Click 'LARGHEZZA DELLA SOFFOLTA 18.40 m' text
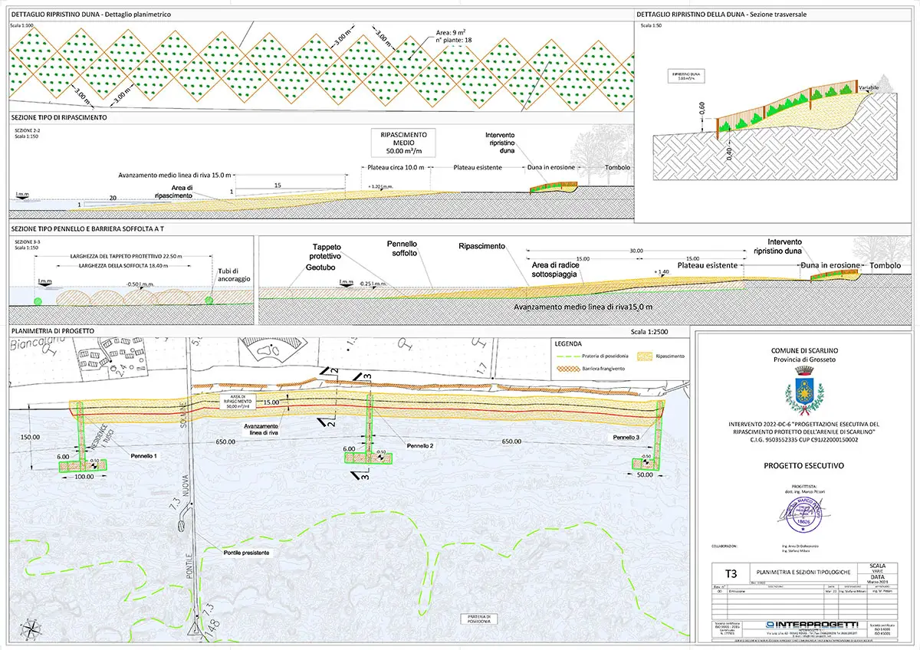 click(x=123, y=265)
